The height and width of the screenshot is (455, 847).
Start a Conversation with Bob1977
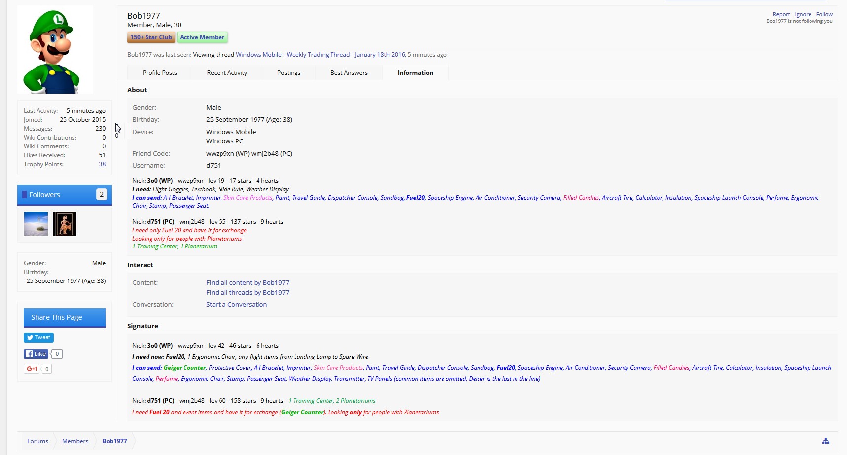pyautogui.click(x=236, y=304)
